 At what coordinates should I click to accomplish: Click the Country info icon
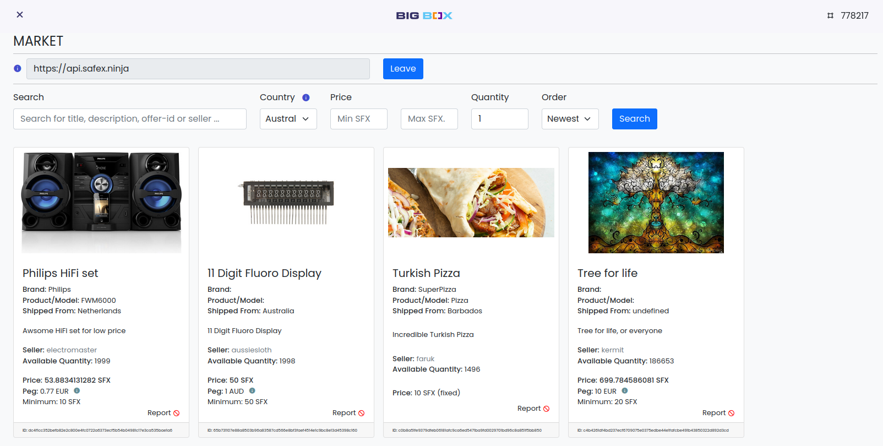point(306,97)
